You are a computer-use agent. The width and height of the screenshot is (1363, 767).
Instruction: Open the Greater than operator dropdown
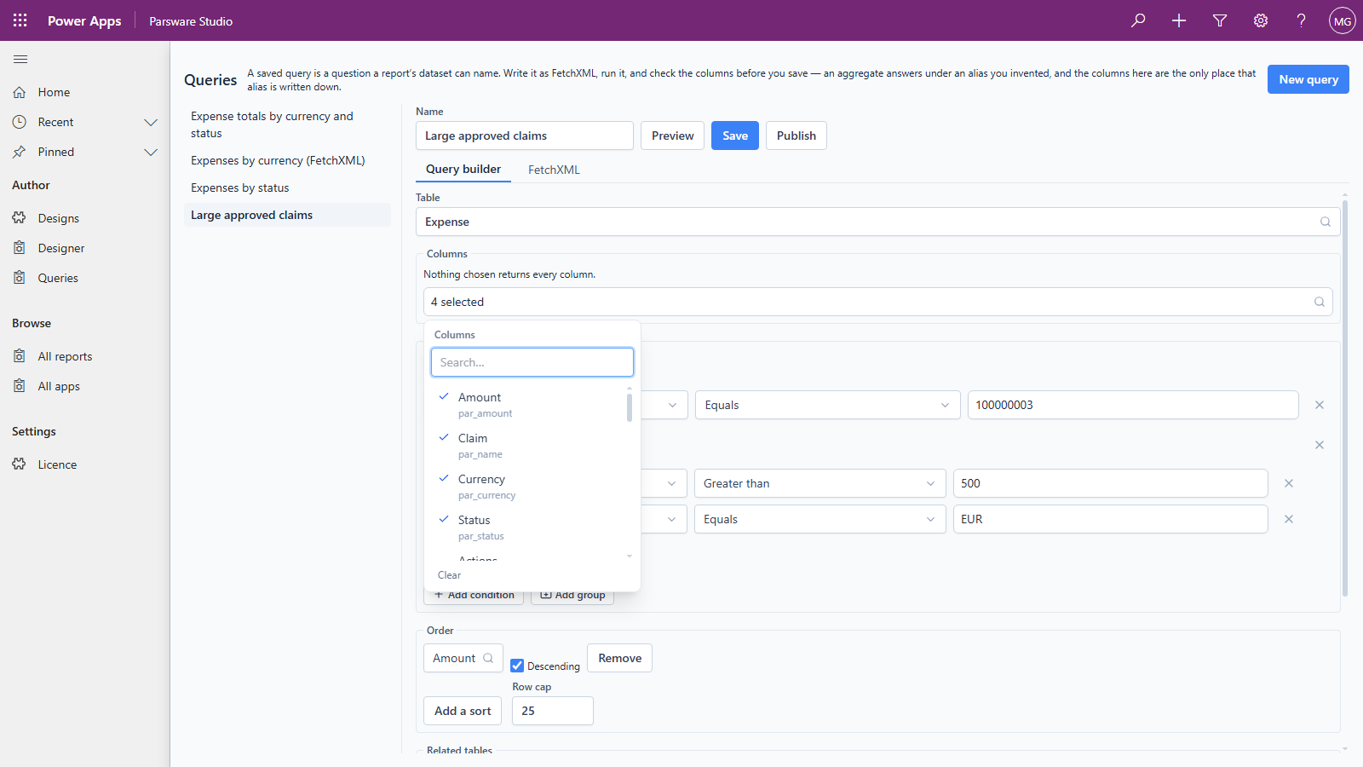click(820, 483)
